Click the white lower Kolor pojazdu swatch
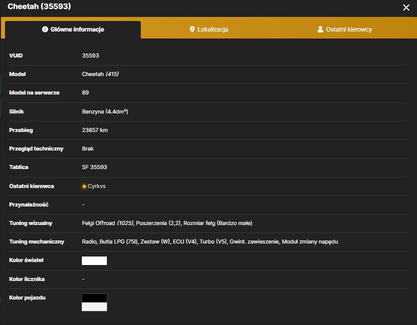This screenshot has height=325, width=417. (94, 306)
